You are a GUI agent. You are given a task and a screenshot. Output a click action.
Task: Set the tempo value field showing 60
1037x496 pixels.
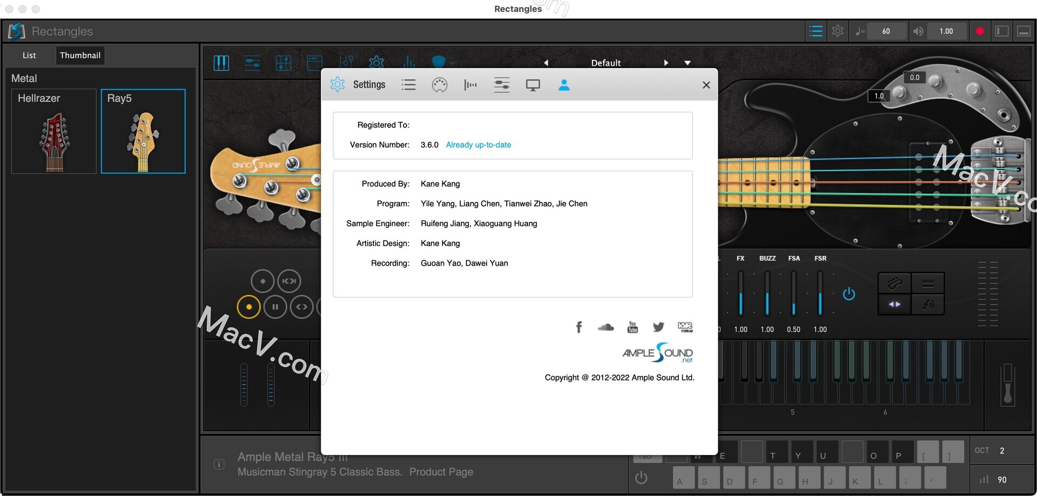886,31
